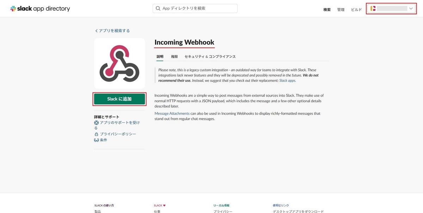Focus the App directory search field
The image size is (423, 213).
click(195, 8)
